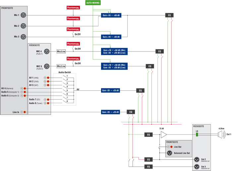Select the AV Gain -20 to +20 dB block
This screenshot has height=171, width=232.
pos(110,90)
